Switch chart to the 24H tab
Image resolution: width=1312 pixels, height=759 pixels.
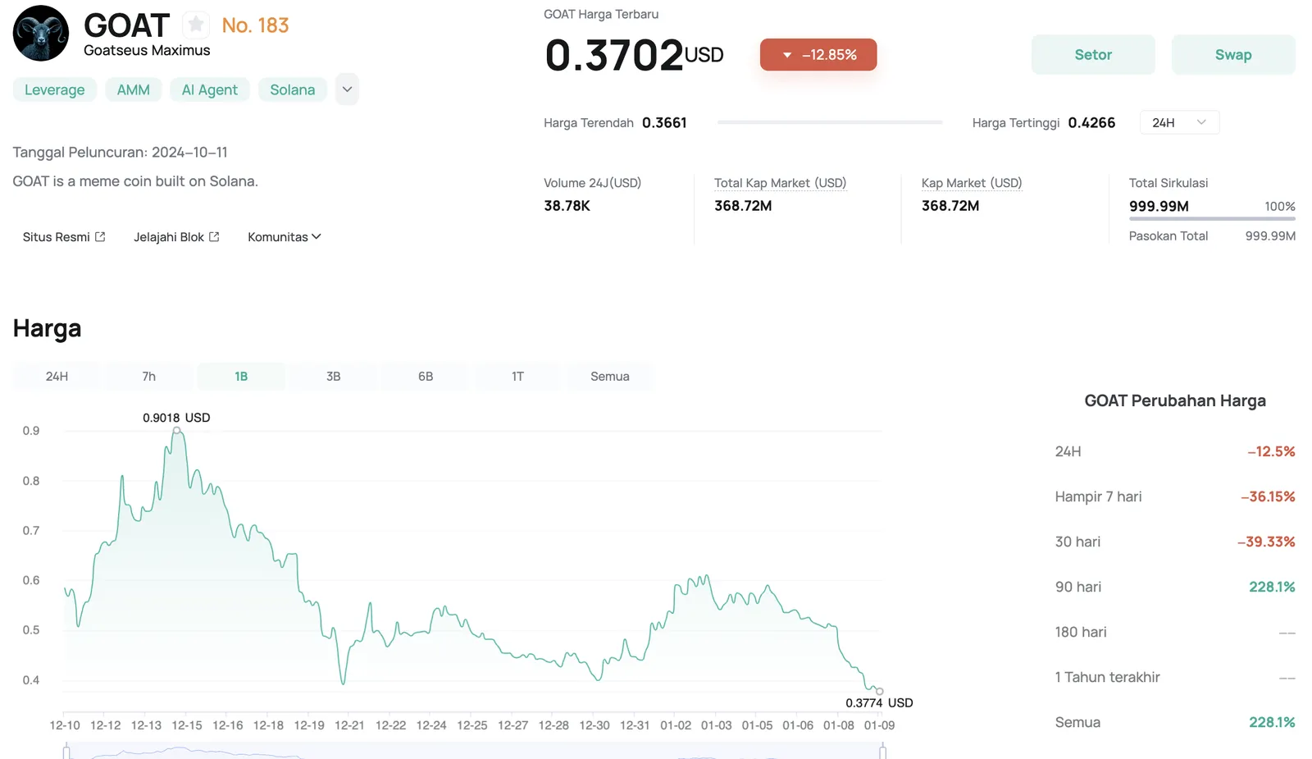57,377
